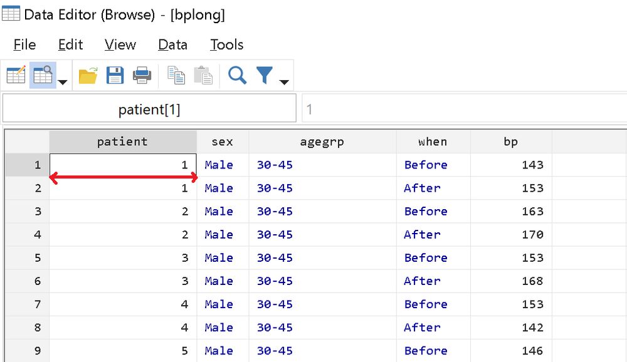The width and height of the screenshot is (627, 362).
Task: Click bp value 142 in row 8
Action: click(x=511, y=327)
